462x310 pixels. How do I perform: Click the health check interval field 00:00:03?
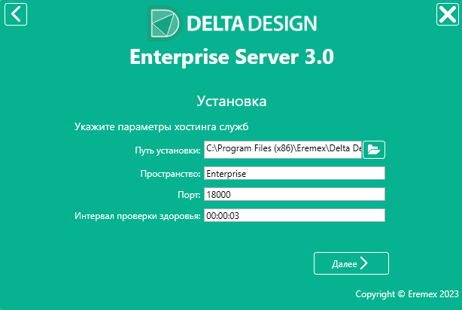tap(294, 215)
